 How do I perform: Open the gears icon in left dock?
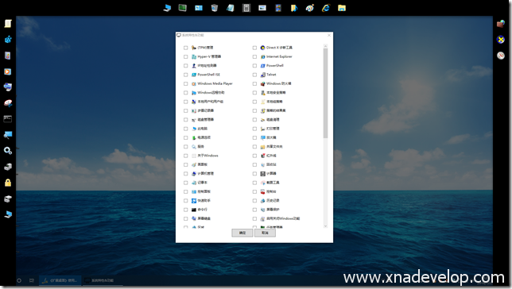pos(8,150)
